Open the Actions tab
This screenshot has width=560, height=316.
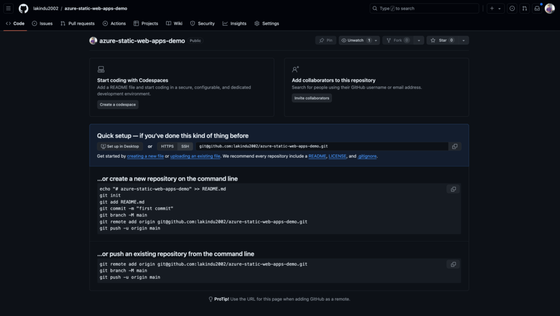click(114, 24)
